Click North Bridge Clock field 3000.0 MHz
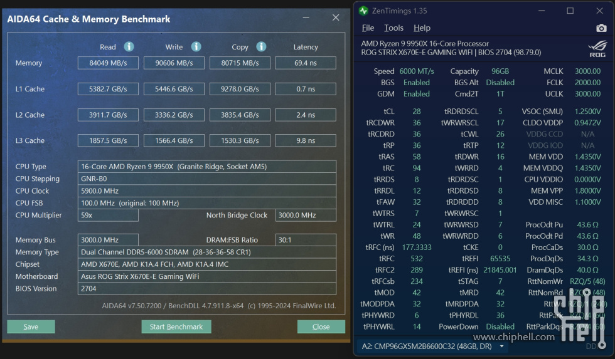615x359 pixels. point(306,215)
